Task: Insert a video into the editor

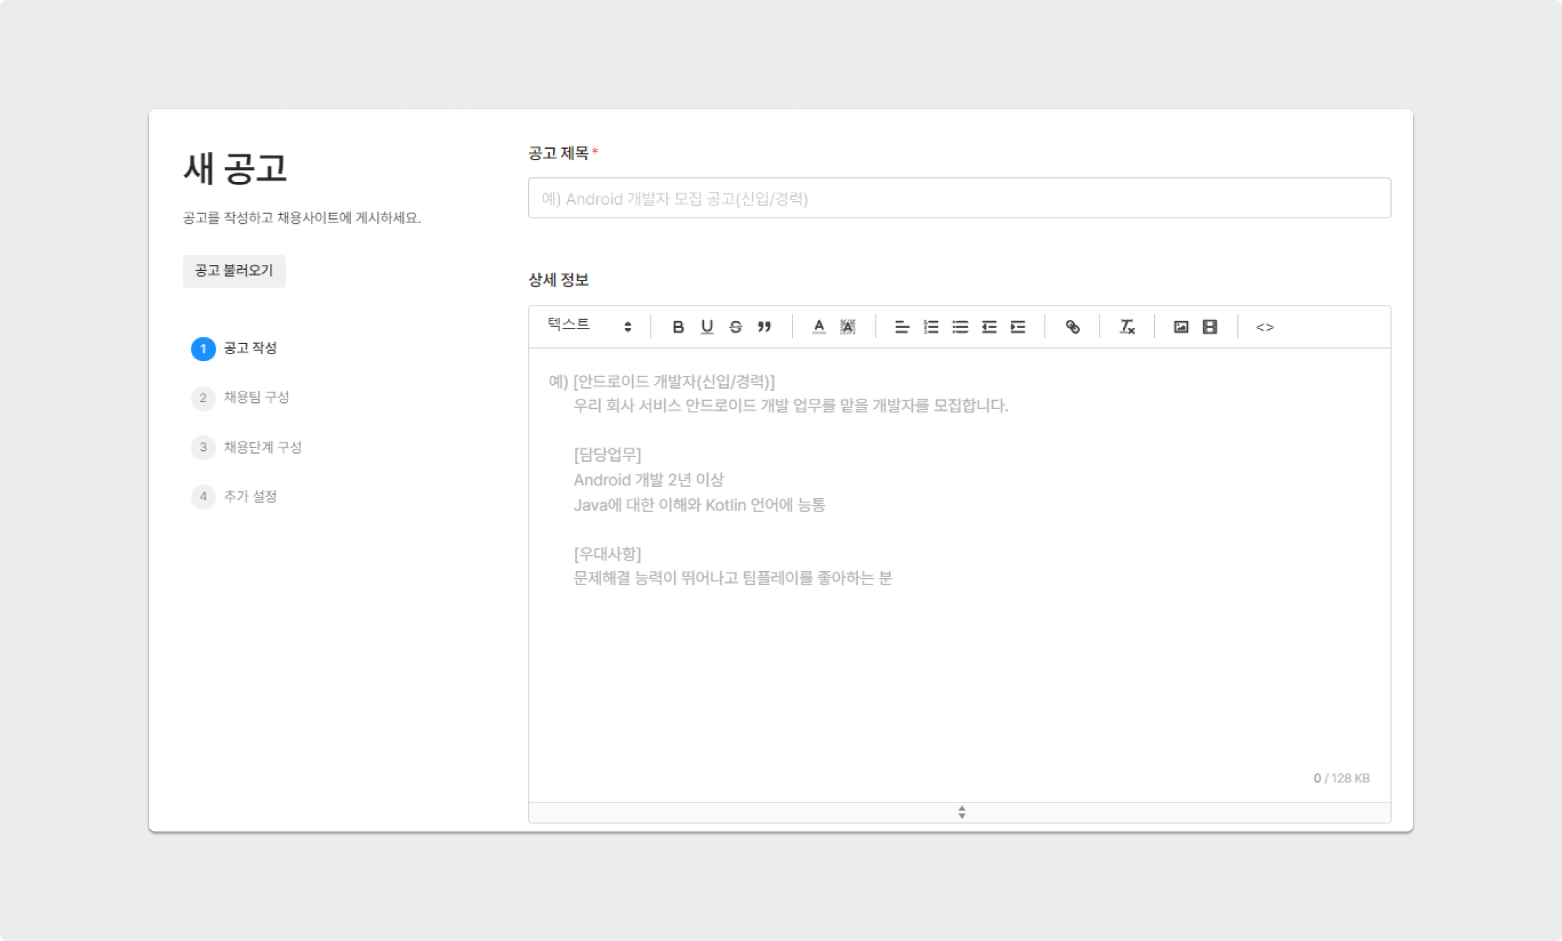Action: click(1210, 327)
